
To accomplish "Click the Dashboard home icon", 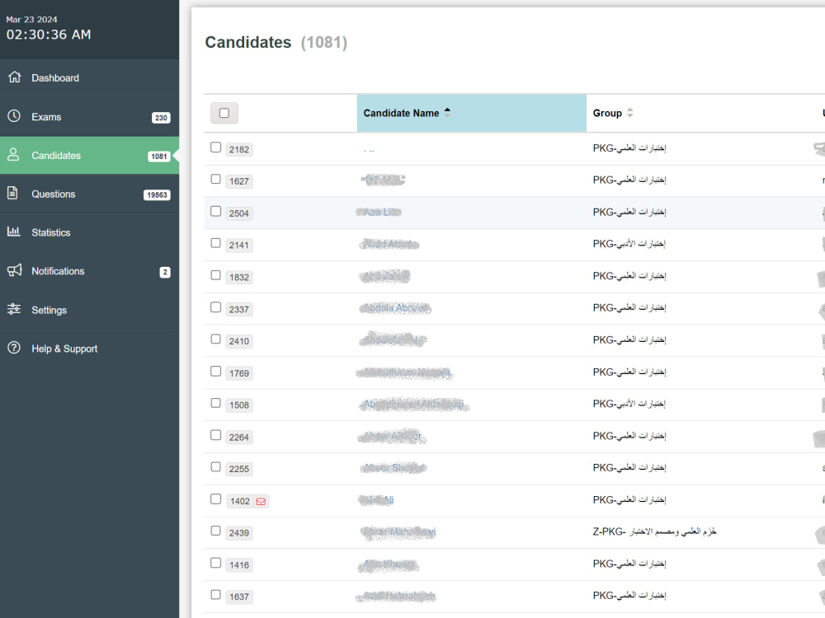I will pos(15,77).
